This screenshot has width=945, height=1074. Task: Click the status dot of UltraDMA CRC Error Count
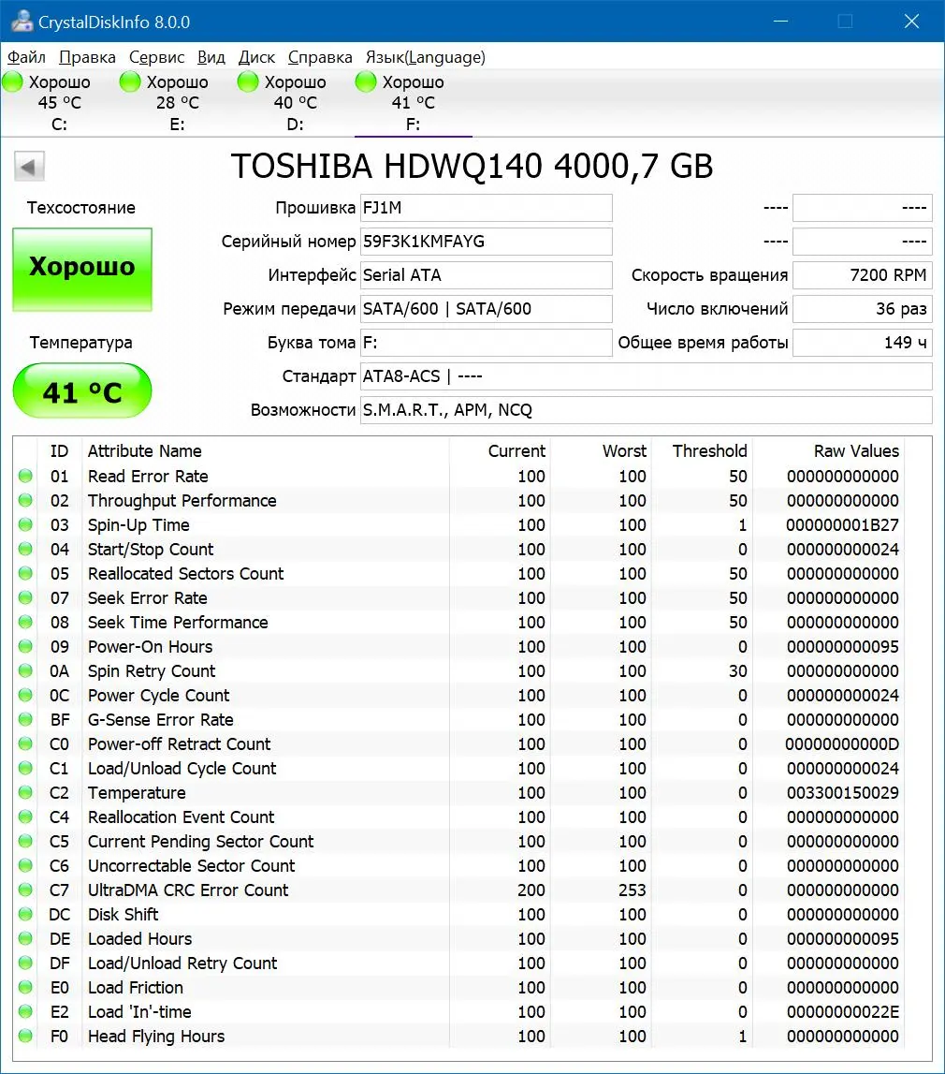pyautogui.click(x=26, y=890)
